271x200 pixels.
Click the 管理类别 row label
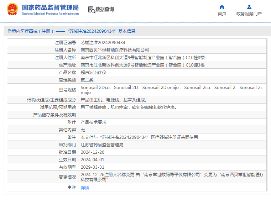click(x=67, y=80)
